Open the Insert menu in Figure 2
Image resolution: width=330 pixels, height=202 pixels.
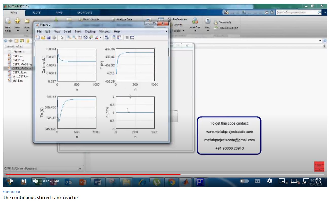point(67,32)
